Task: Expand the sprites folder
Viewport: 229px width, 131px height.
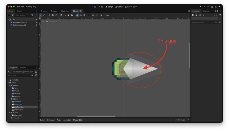Action: click(x=11, y=96)
